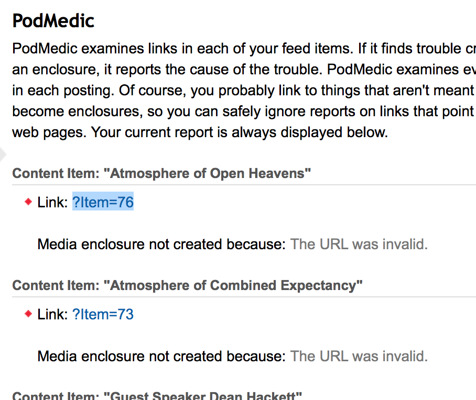Click the divider line under the Open Heavens heading
476x400 pixels.
coord(243,185)
